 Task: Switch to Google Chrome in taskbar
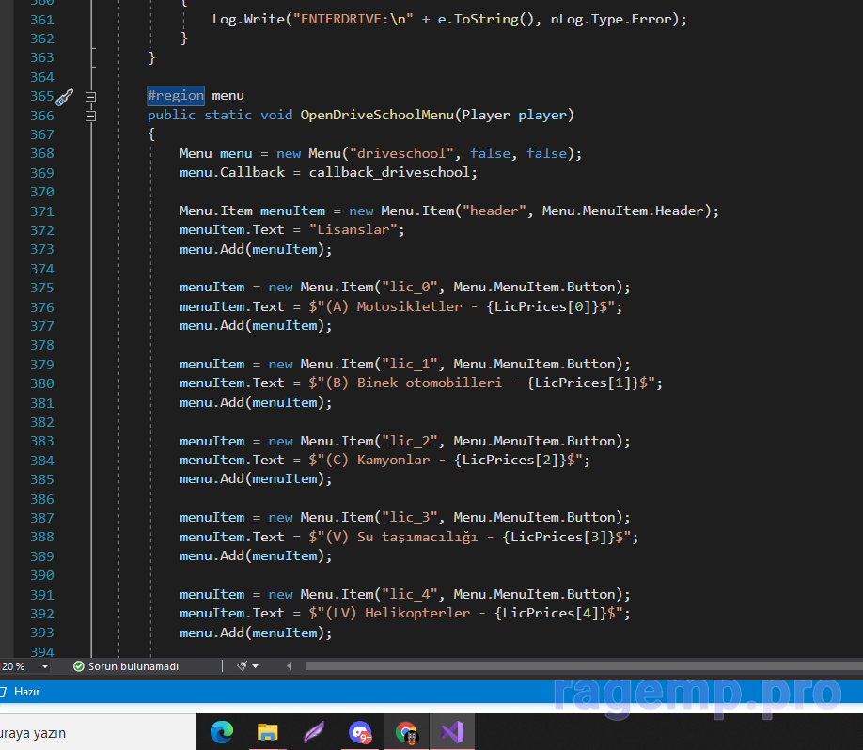click(406, 732)
